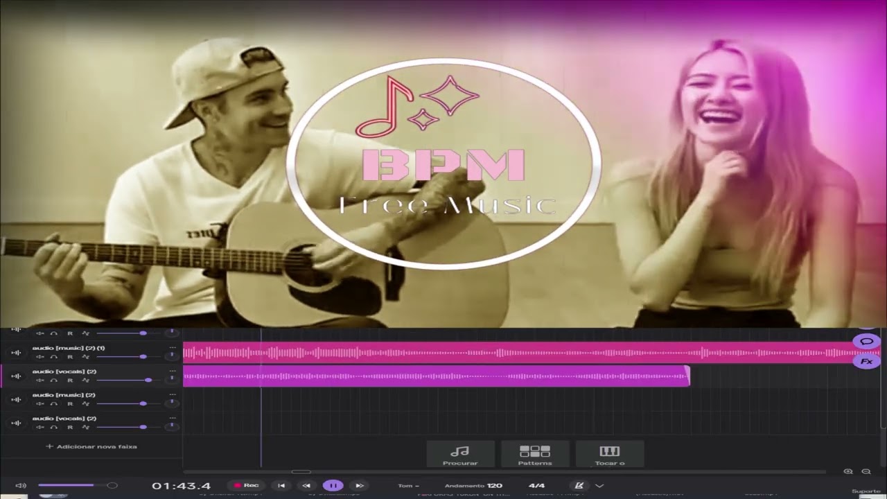Click the Procurar music note icon

pos(460,451)
